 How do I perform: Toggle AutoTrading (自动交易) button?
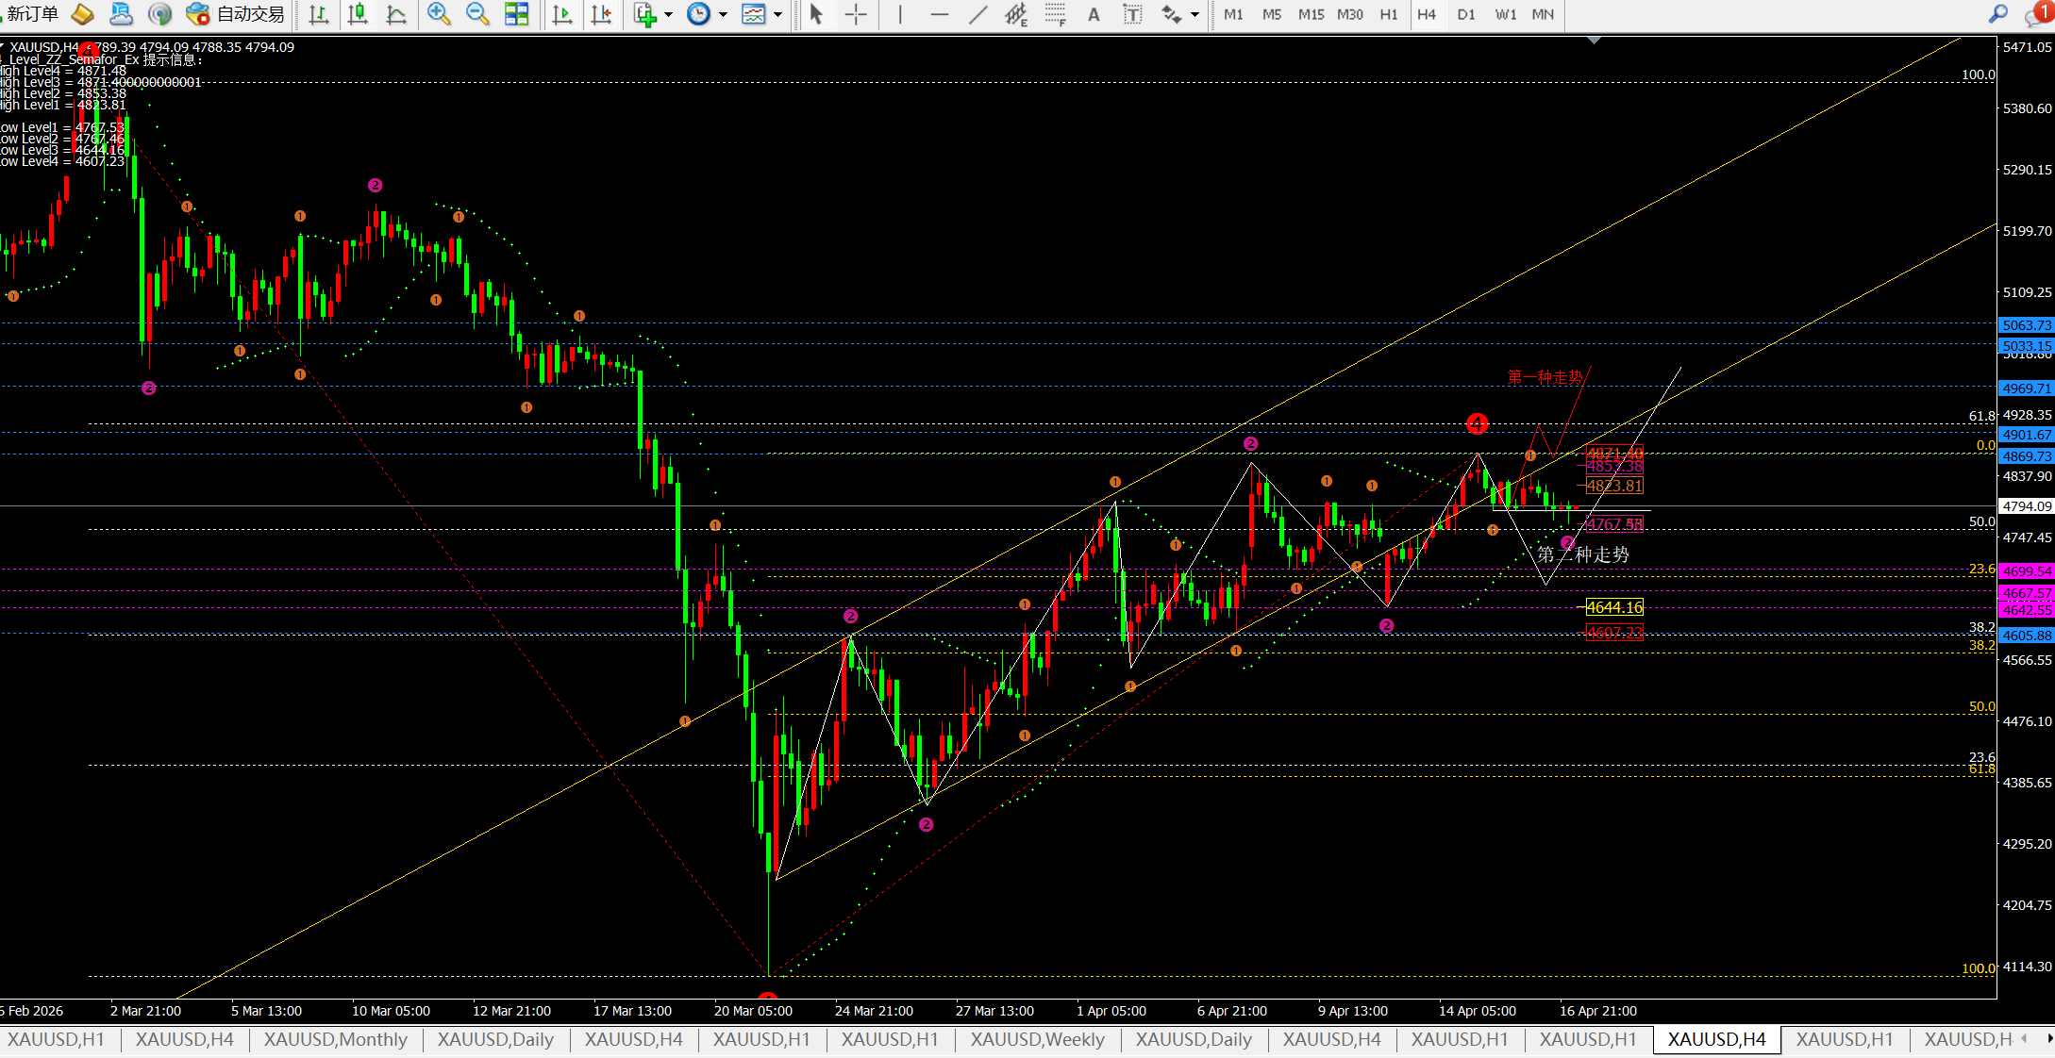pos(236,14)
